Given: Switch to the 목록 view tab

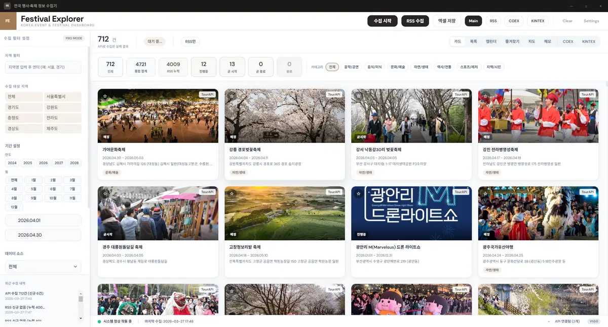Looking at the screenshot, I should [473, 42].
